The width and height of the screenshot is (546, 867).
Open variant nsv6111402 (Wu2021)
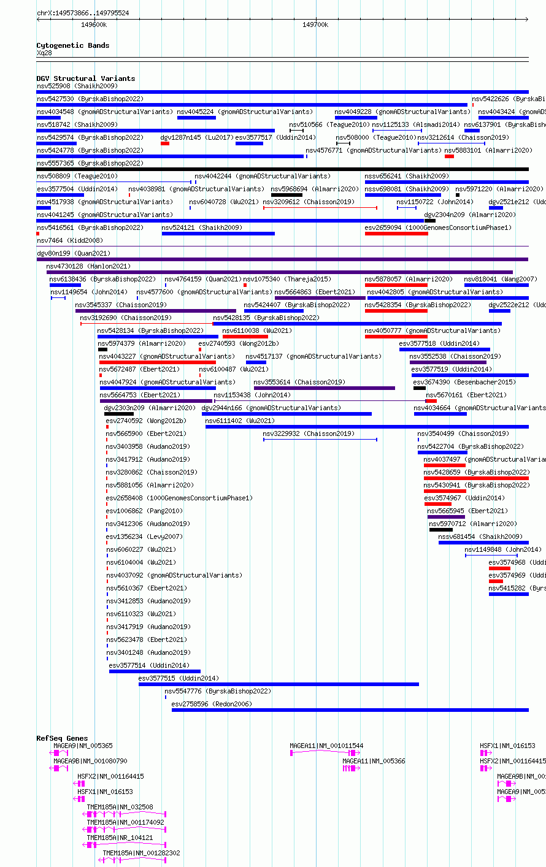pos(240,421)
